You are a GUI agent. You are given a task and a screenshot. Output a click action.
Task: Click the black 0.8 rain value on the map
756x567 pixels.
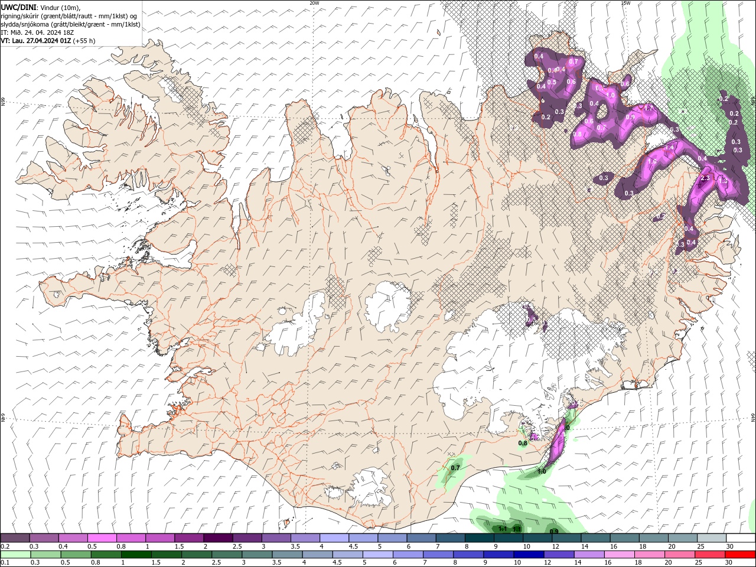point(523,443)
